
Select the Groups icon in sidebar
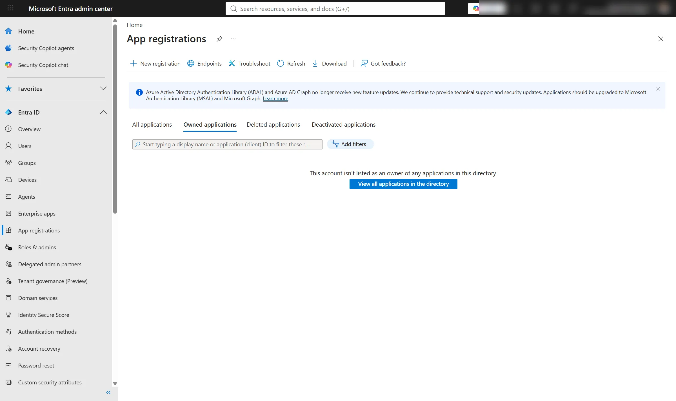[8, 163]
